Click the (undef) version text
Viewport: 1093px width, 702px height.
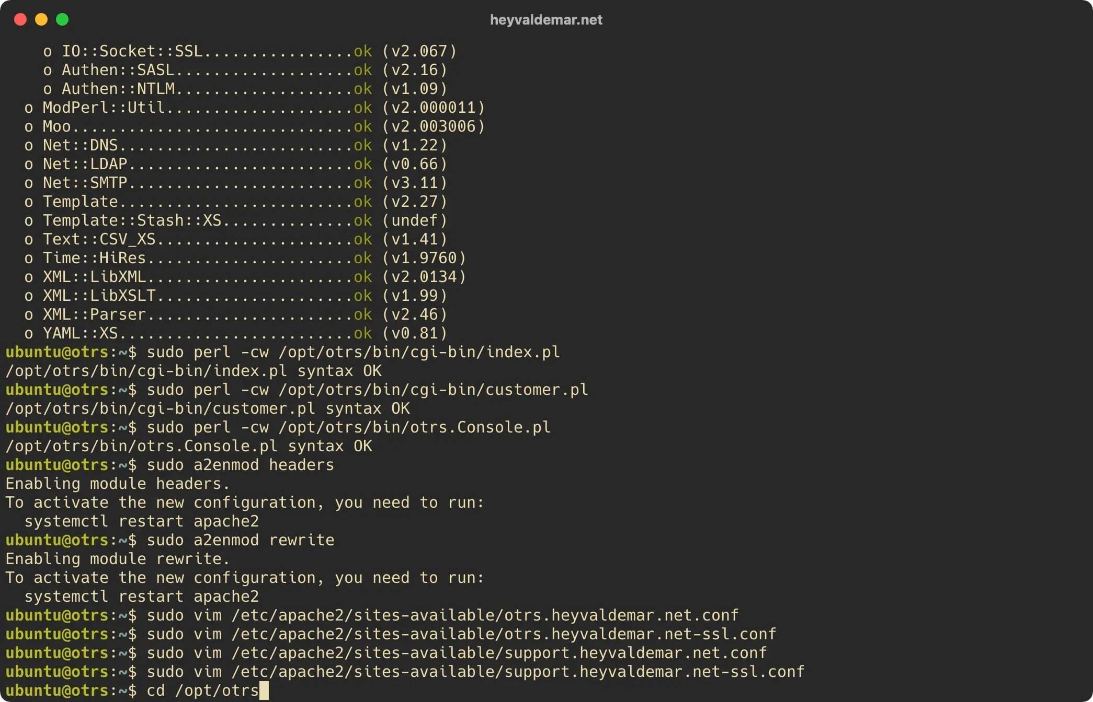(415, 220)
